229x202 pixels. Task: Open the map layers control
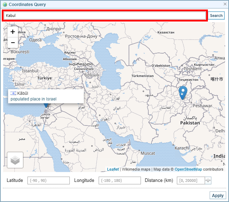click(x=15, y=160)
